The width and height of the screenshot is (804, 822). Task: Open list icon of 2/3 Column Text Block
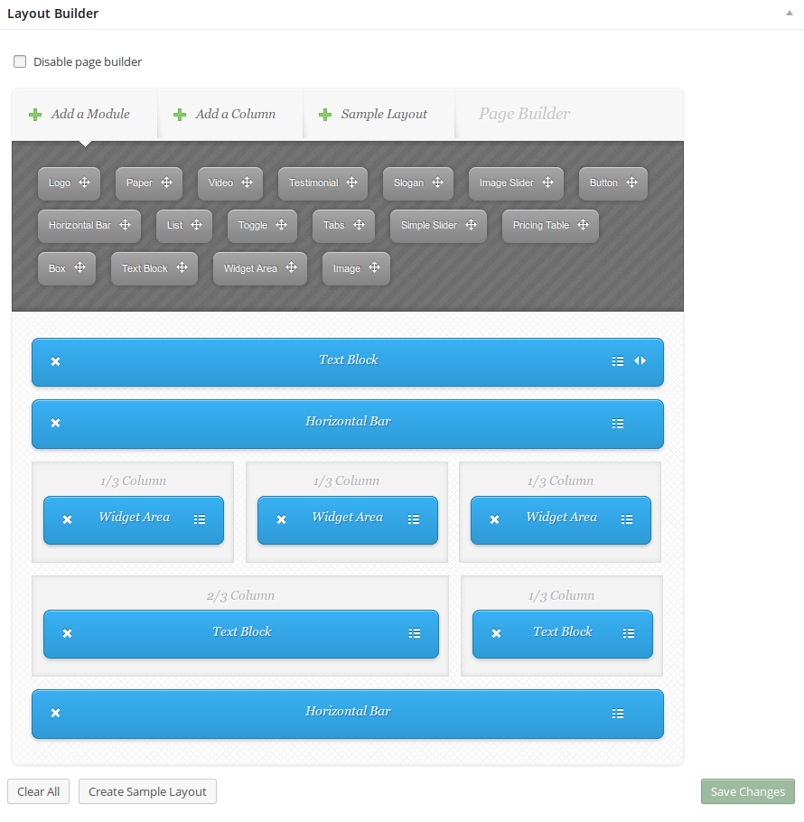click(x=415, y=633)
